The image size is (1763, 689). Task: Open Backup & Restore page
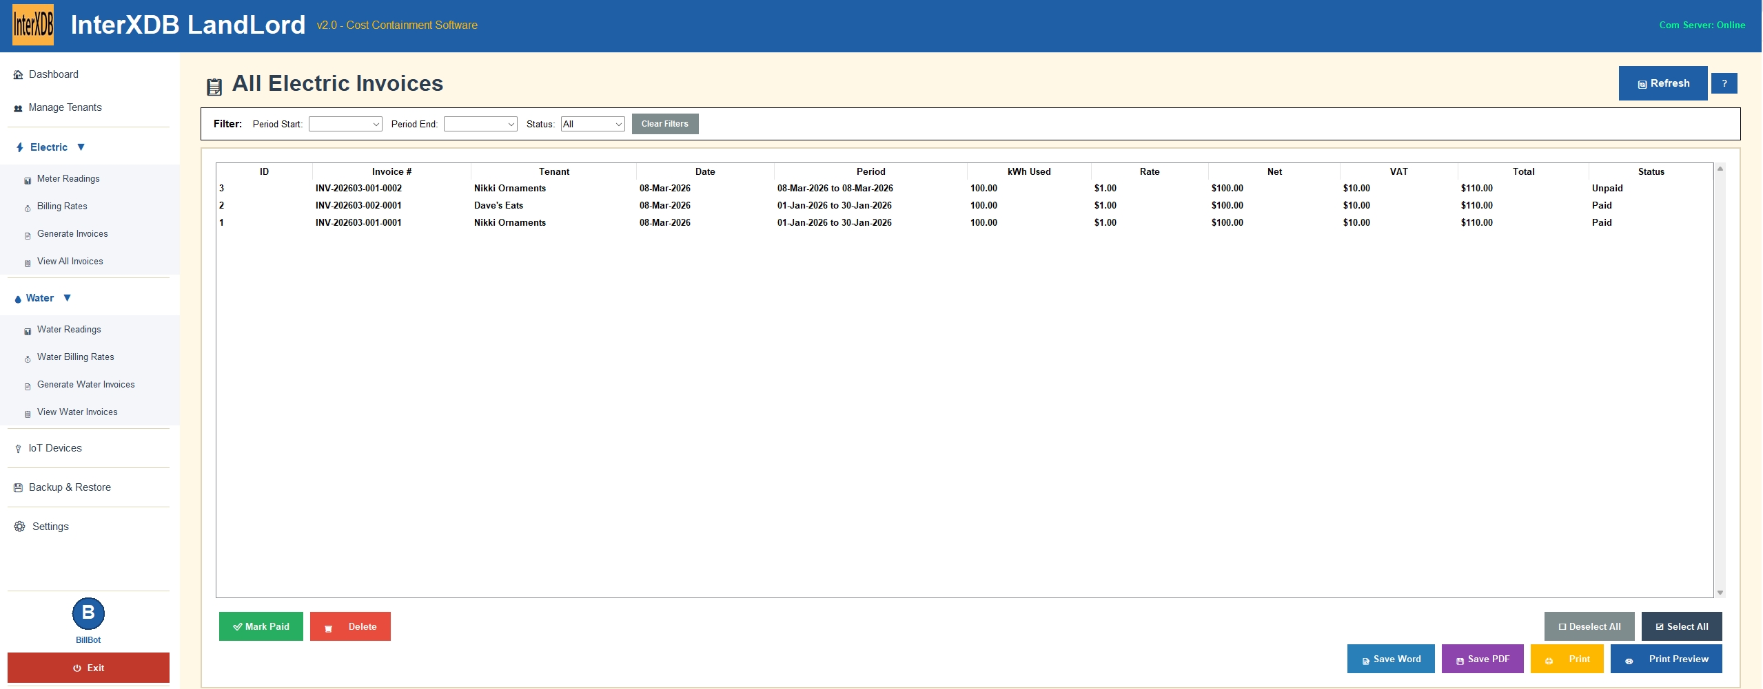(70, 487)
